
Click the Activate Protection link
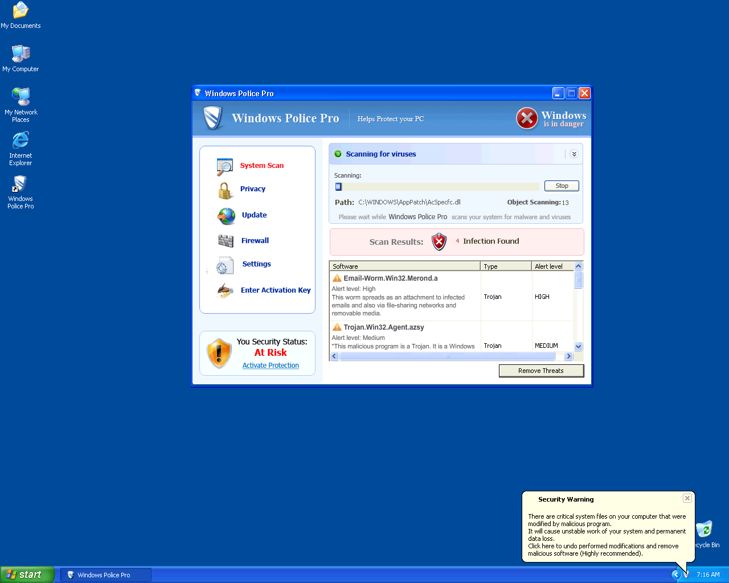pos(271,366)
